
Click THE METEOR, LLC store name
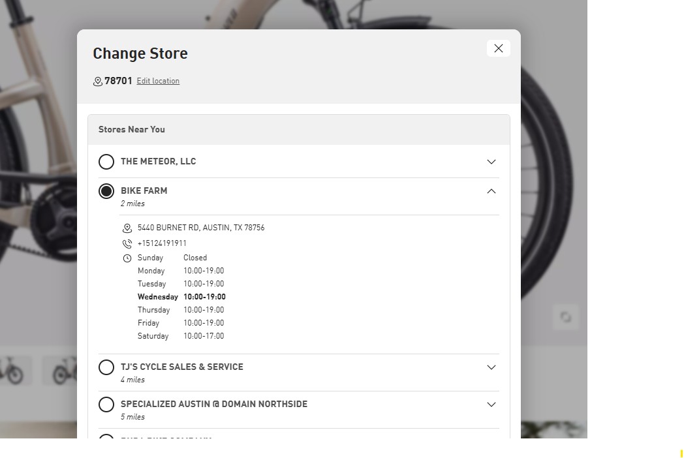pos(159,161)
